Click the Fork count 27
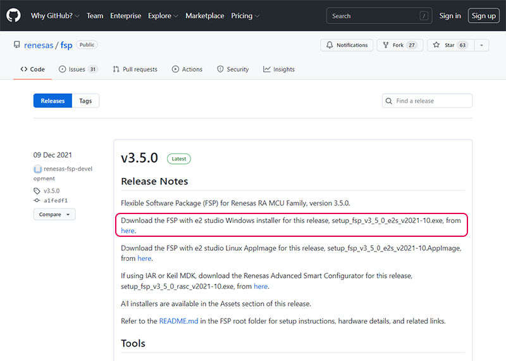Viewport: 506px width, 361px height. (412, 45)
